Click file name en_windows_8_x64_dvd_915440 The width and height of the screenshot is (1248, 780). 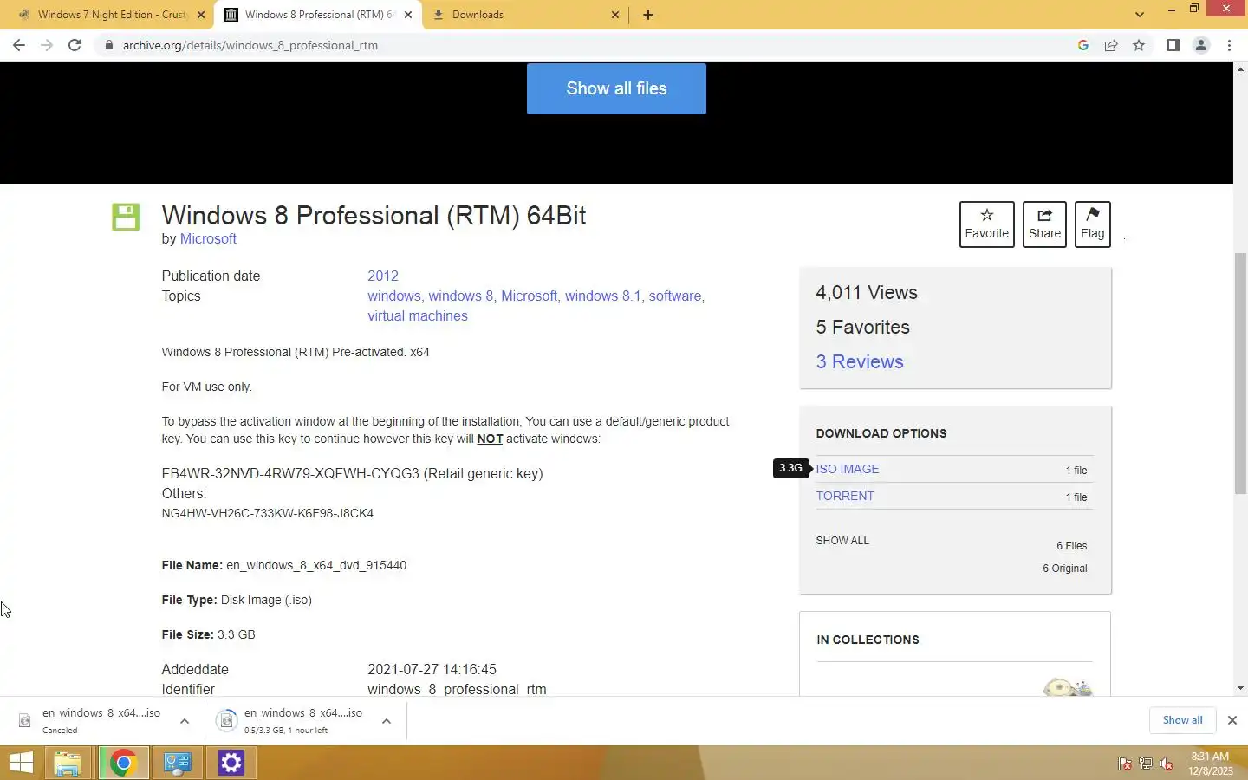[316, 565]
